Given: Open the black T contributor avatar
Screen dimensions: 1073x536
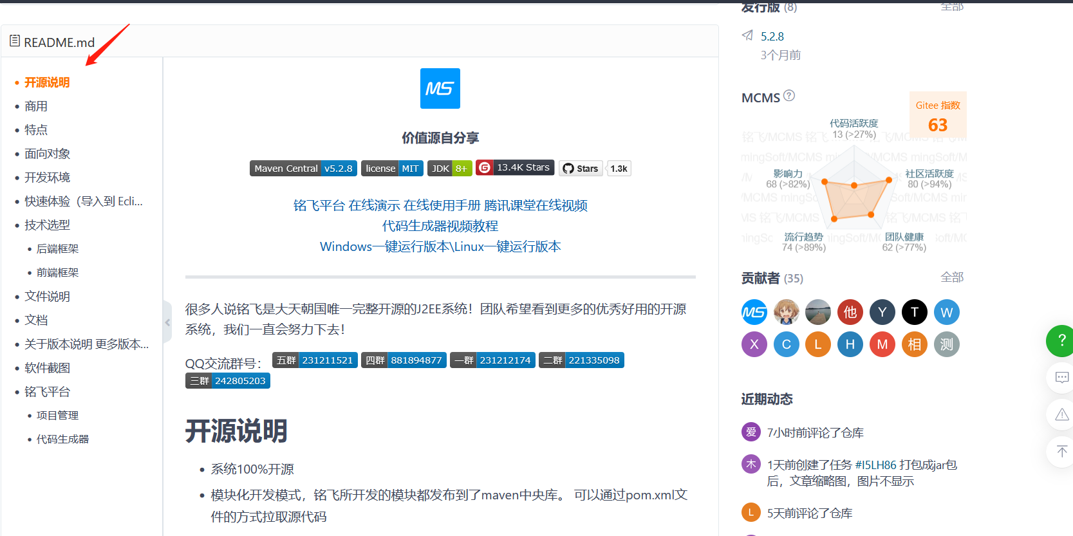Looking at the screenshot, I should coord(915,312).
